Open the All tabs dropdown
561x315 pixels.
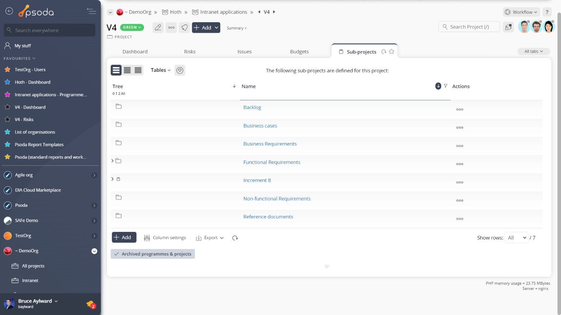click(x=534, y=51)
